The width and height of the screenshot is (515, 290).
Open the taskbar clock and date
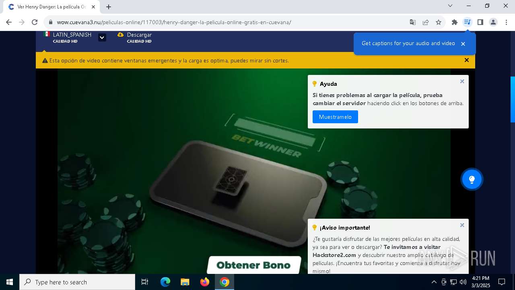click(x=480, y=282)
